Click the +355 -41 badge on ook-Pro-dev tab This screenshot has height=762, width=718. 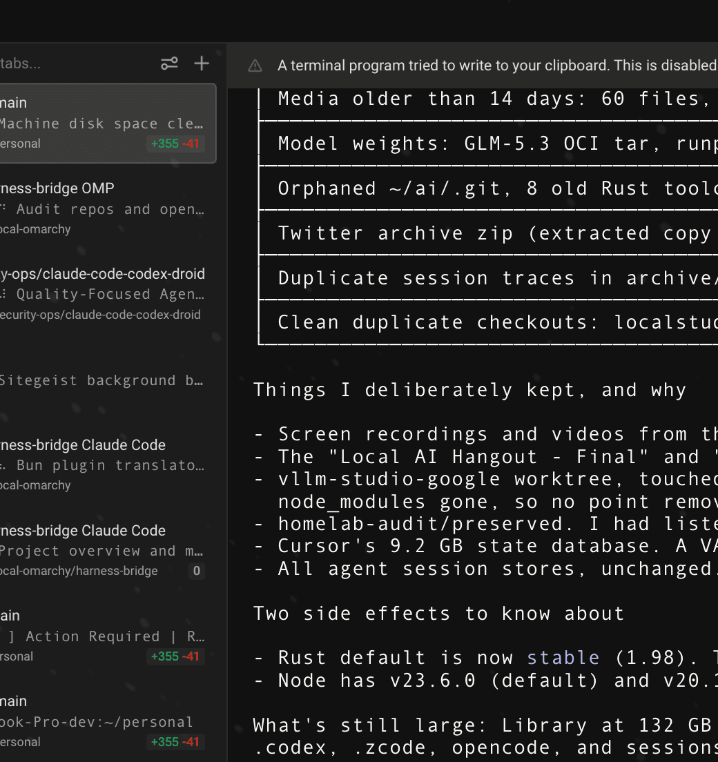pos(175,742)
